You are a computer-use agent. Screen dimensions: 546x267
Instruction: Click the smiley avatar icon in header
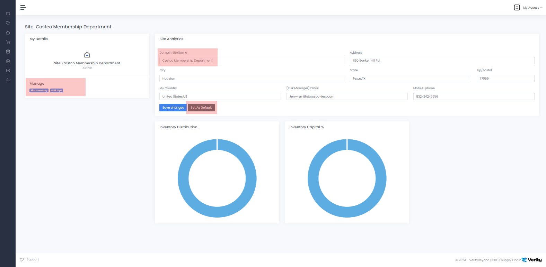point(517,7)
